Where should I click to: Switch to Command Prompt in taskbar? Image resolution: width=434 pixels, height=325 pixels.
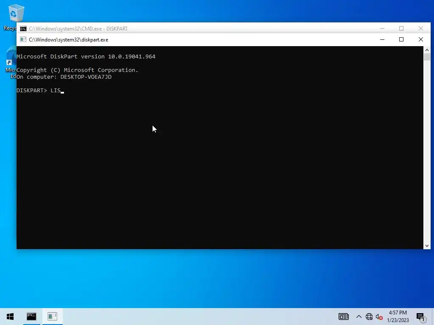(31, 317)
